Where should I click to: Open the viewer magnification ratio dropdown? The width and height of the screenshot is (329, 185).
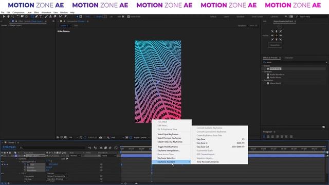coord(73,138)
